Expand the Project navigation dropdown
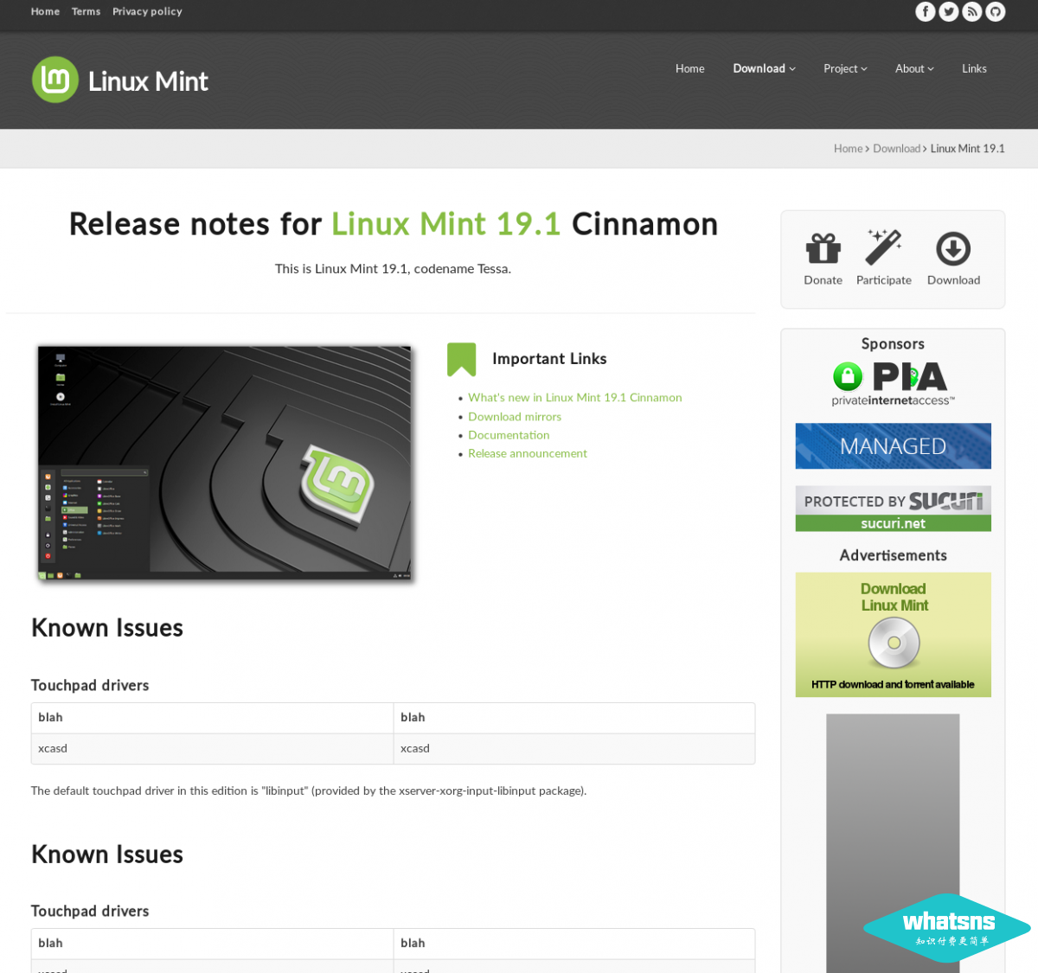 tap(845, 68)
